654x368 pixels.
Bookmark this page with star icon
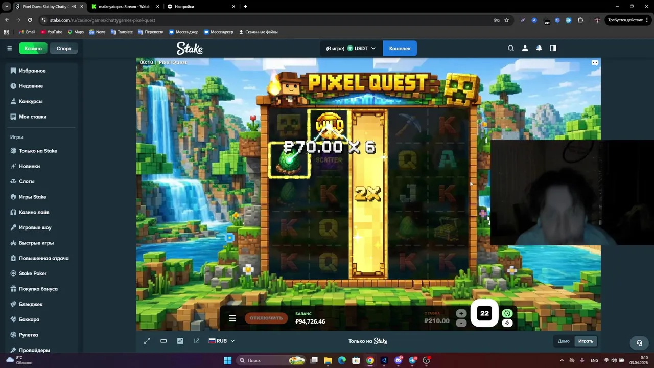[x=506, y=20]
